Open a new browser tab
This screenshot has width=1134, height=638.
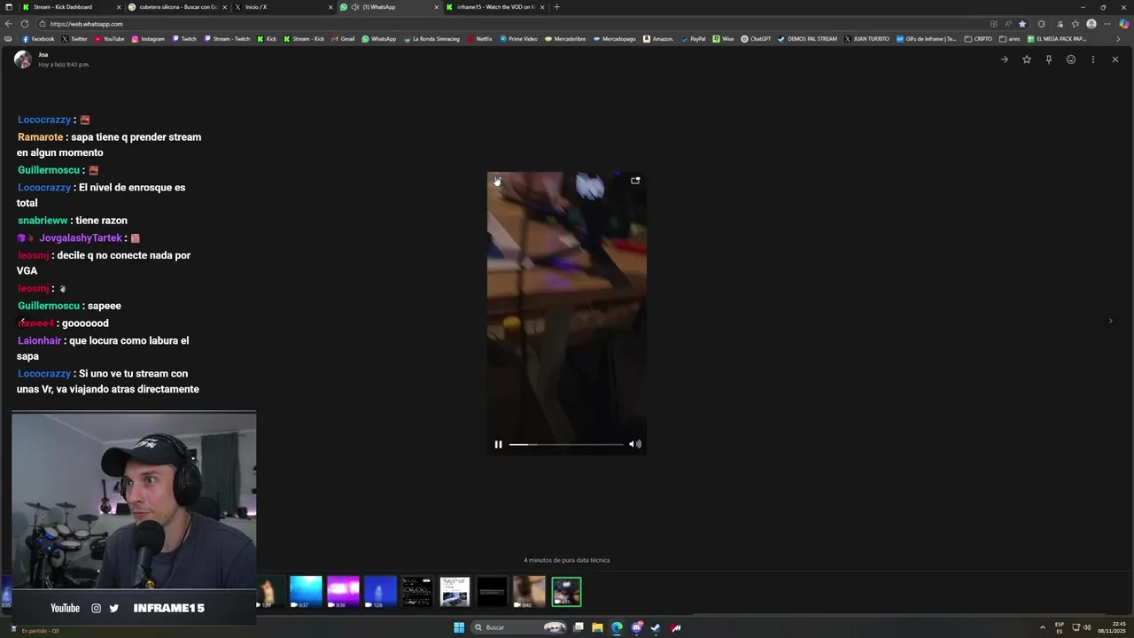coord(556,7)
